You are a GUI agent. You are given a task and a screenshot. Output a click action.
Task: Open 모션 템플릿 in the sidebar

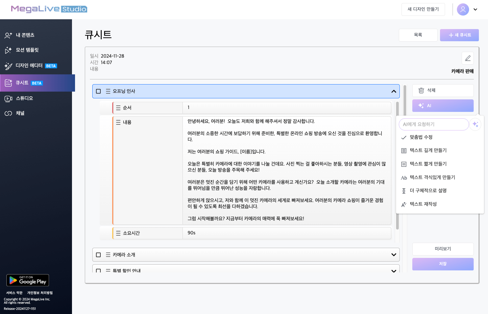(27, 50)
